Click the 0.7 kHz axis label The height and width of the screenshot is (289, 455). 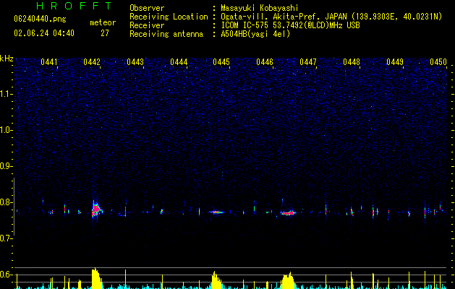tap(7, 238)
